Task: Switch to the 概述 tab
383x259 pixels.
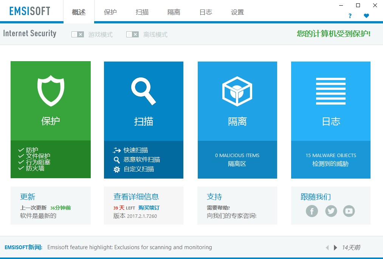Action: click(x=79, y=12)
